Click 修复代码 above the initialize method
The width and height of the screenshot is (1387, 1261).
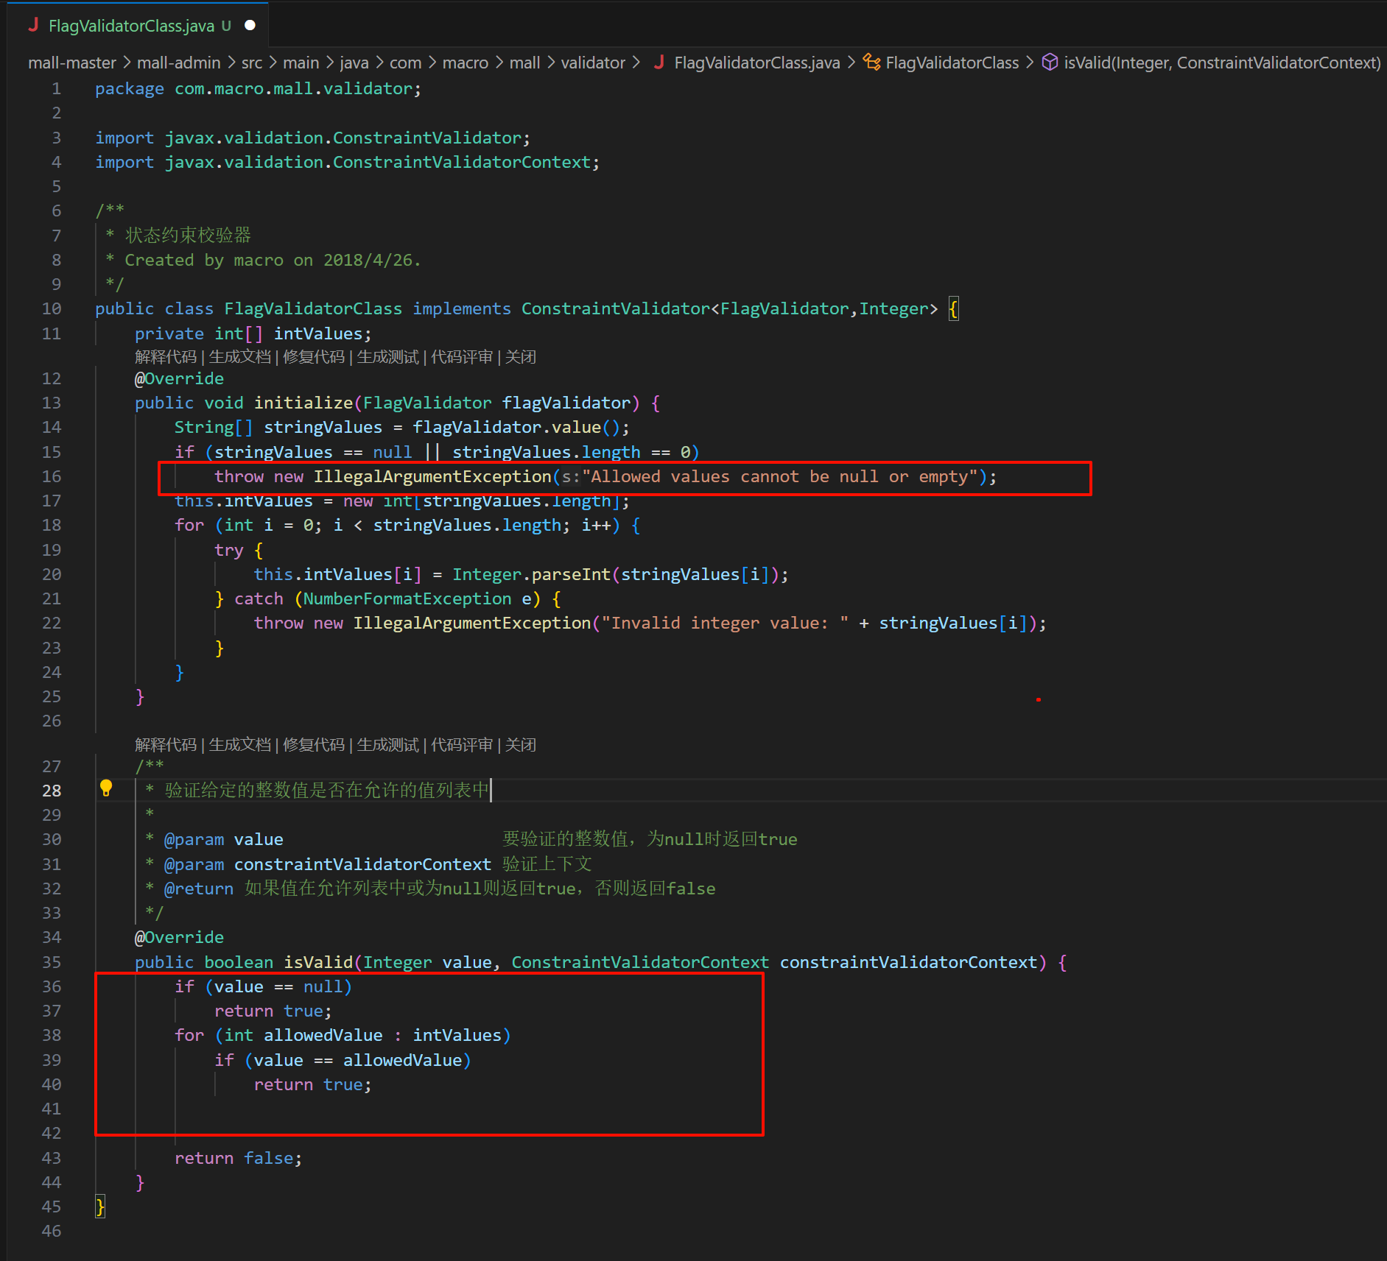point(314,357)
